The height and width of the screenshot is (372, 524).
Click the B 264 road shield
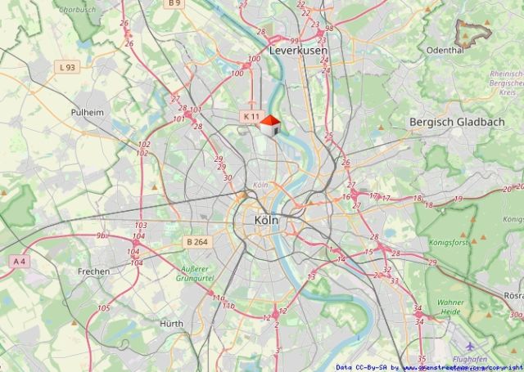(197, 242)
